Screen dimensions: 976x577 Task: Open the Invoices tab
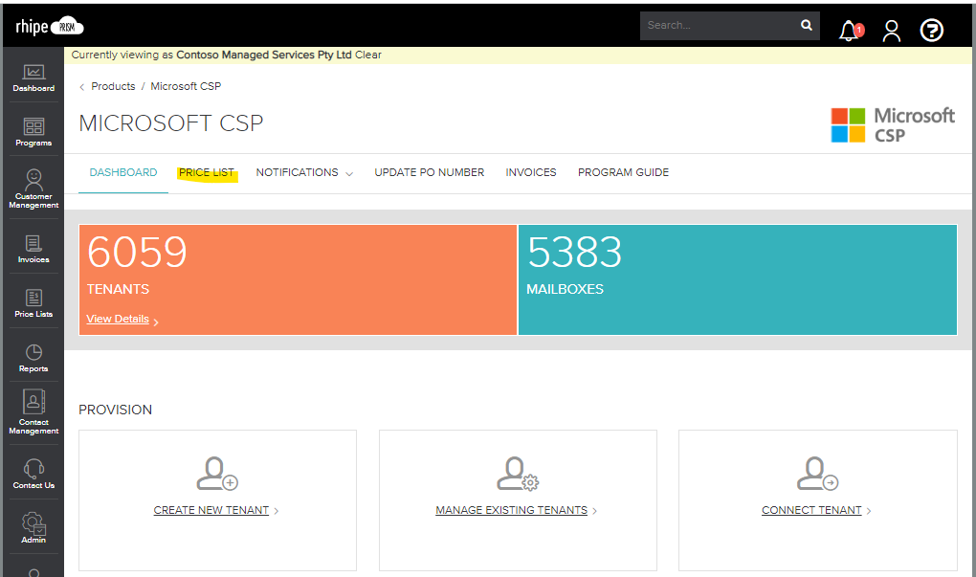click(x=531, y=172)
